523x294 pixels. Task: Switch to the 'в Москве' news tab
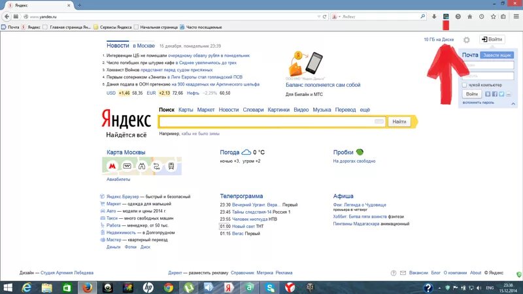pos(144,46)
